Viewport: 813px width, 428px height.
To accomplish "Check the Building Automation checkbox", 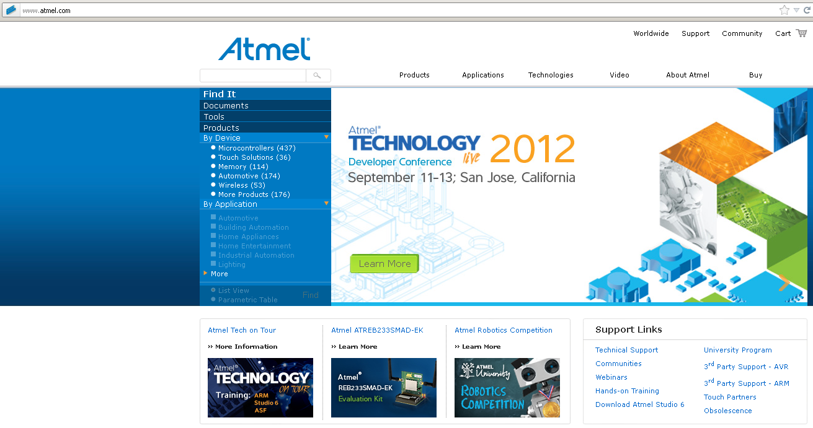I will pyautogui.click(x=213, y=227).
